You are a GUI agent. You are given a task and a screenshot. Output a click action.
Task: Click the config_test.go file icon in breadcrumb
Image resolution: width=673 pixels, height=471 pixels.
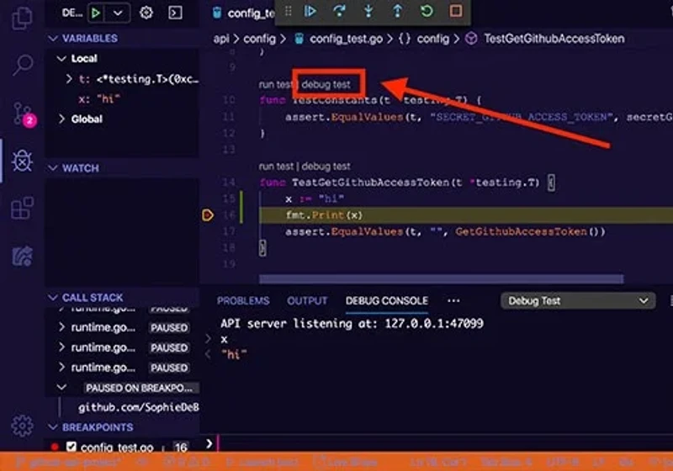click(x=299, y=39)
